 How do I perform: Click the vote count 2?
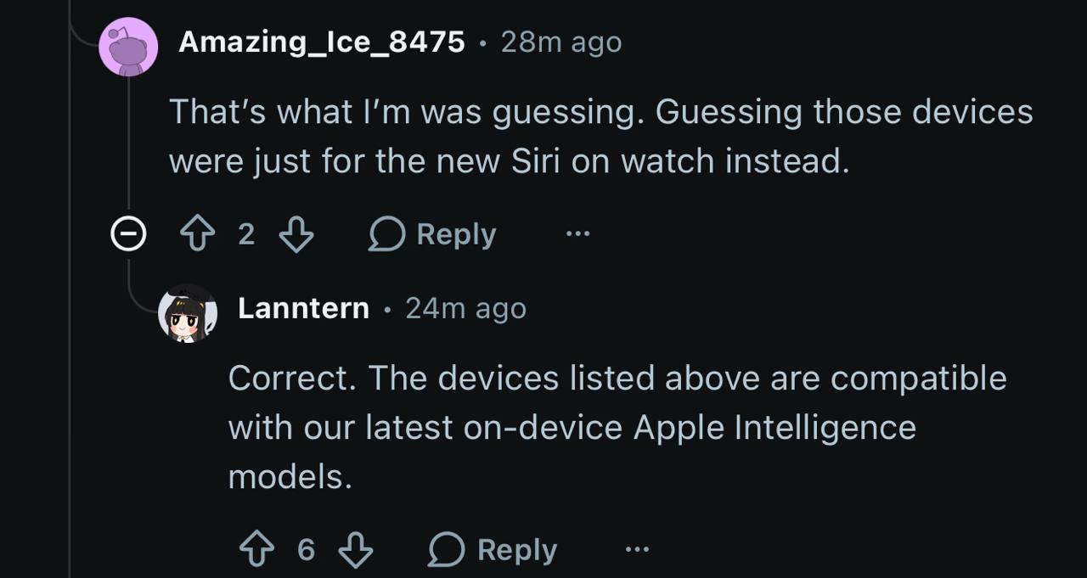(246, 234)
